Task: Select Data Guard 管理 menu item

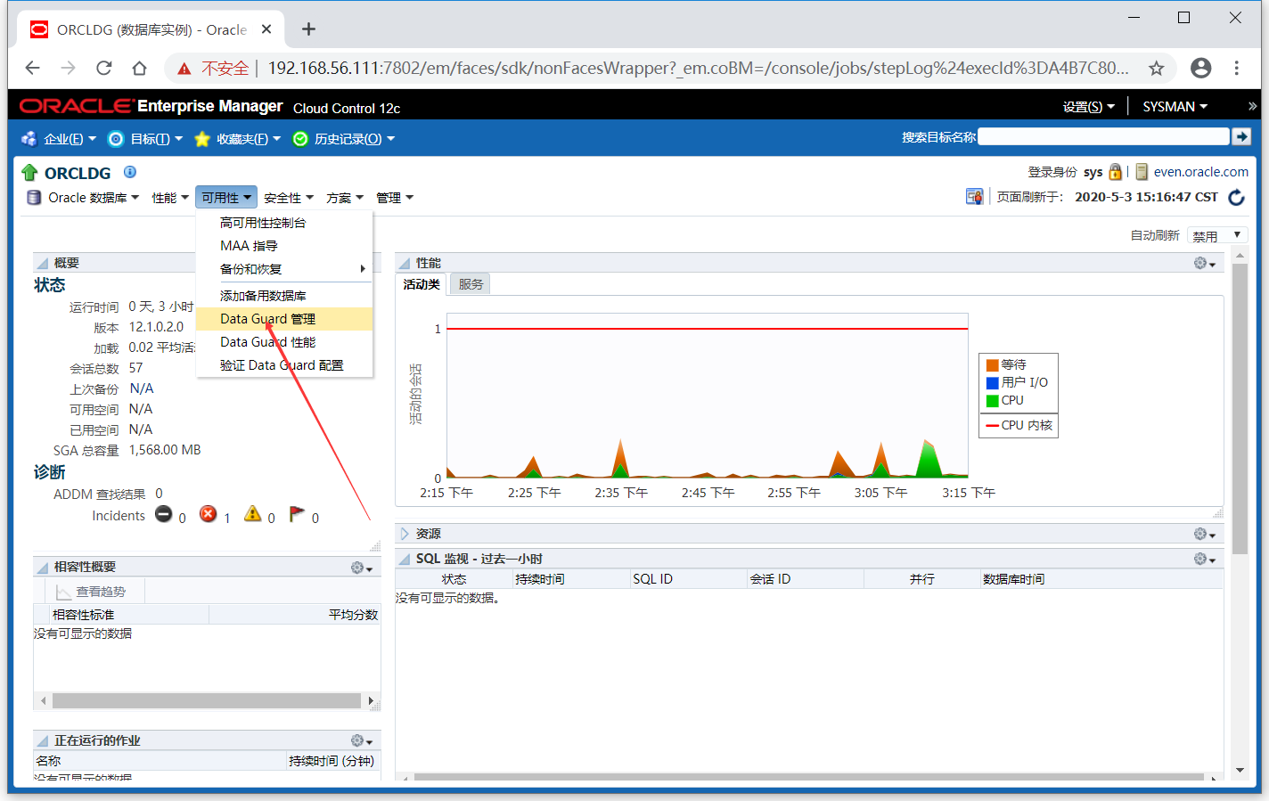Action: click(284, 319)
